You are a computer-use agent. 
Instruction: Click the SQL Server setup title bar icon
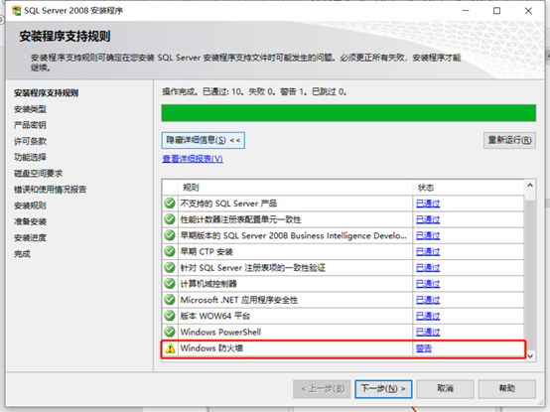point(16,11)
